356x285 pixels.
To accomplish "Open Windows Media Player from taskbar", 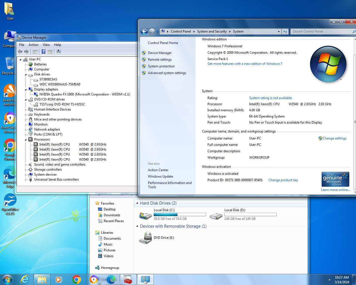I will click(x=59, y=279).
